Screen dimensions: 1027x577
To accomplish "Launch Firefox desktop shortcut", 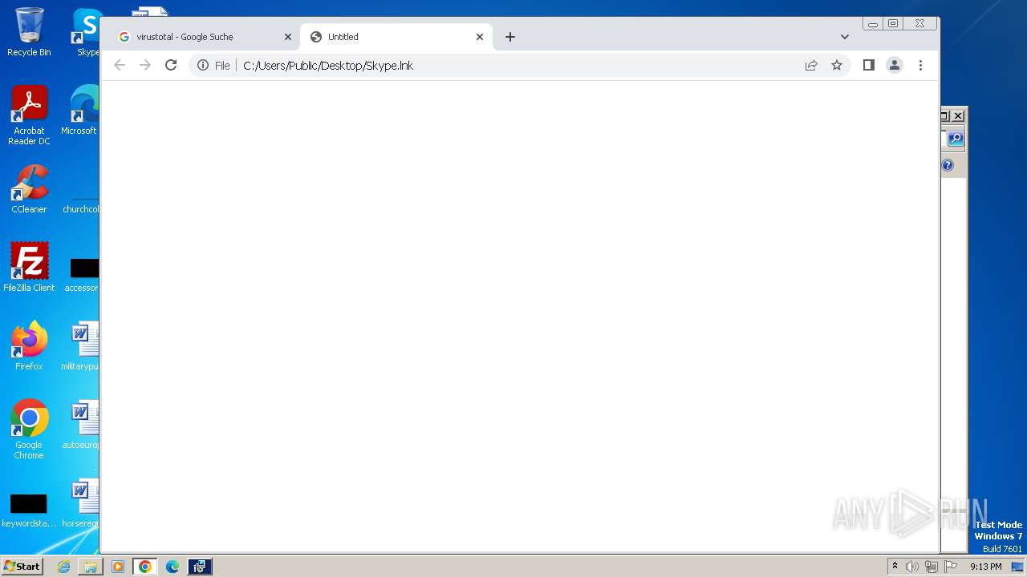I will [x=29, y=345].
